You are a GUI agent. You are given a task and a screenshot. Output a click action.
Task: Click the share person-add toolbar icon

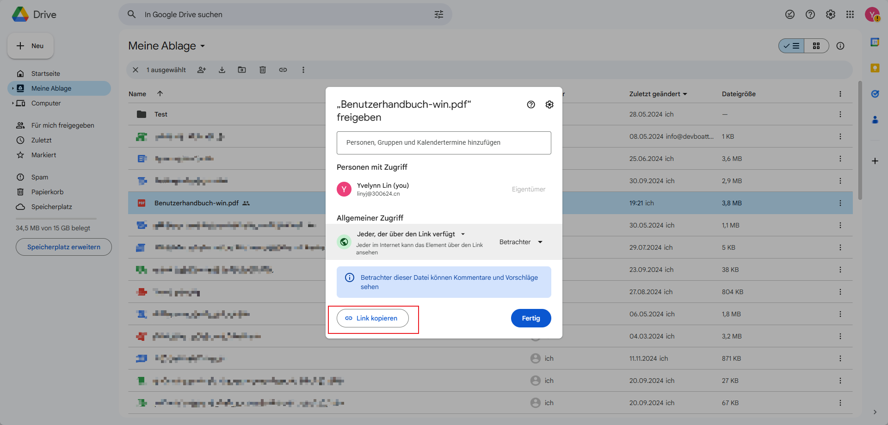[x=202, y=70]
